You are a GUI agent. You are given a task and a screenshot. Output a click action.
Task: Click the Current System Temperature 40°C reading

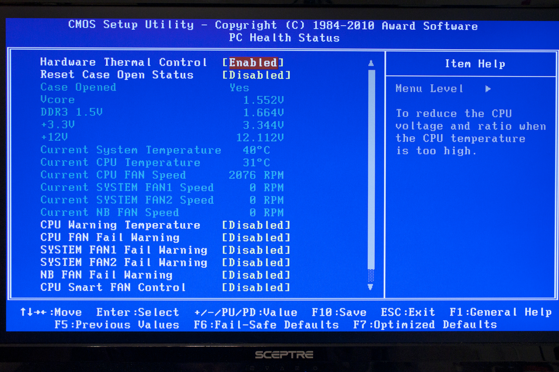pos(256,150)
